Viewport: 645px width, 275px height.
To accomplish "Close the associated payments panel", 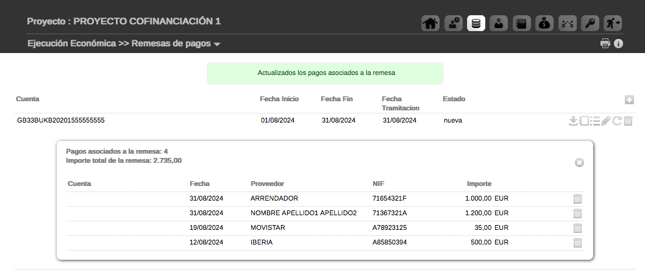I will coord(579,163).
